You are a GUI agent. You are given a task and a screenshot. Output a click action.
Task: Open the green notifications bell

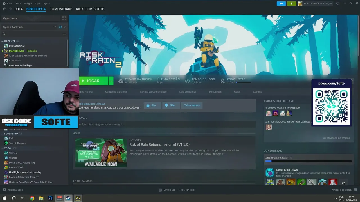coord(291,4)
